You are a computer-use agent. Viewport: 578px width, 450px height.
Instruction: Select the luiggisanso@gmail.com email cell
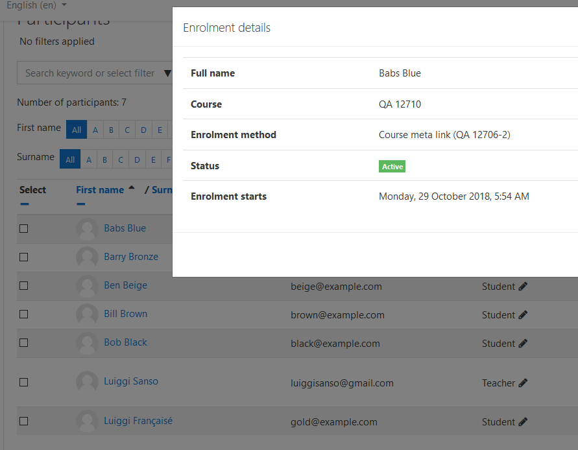point(342,383)
